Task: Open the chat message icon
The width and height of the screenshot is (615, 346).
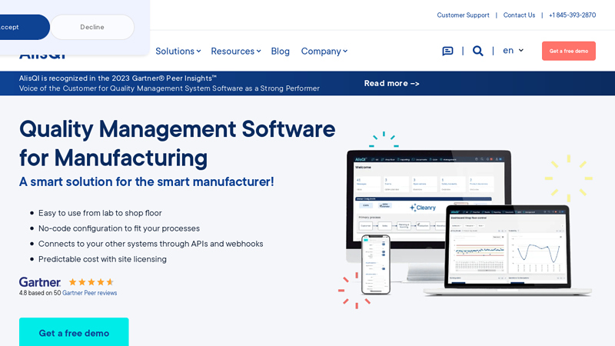Action: (x=447, y=51)
